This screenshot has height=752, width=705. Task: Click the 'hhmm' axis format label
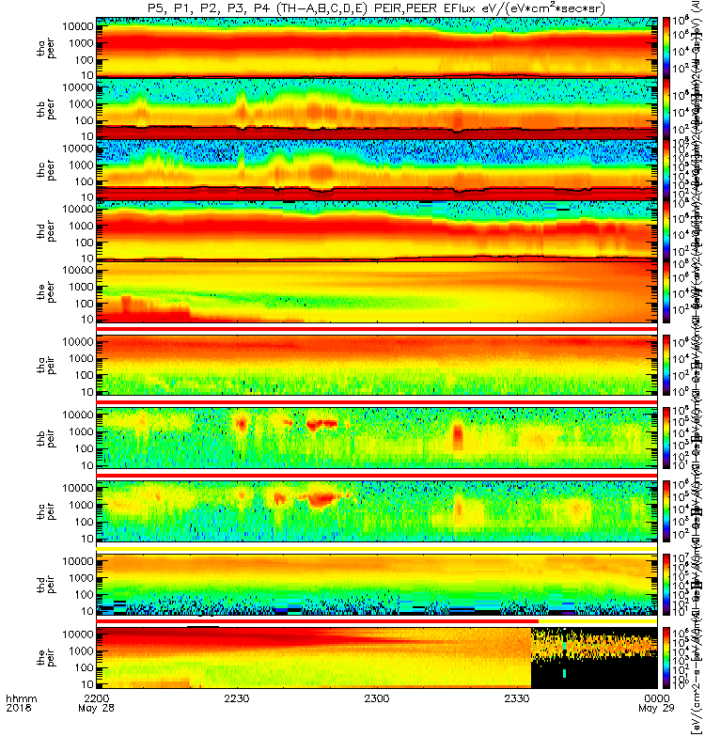[21, 698]
